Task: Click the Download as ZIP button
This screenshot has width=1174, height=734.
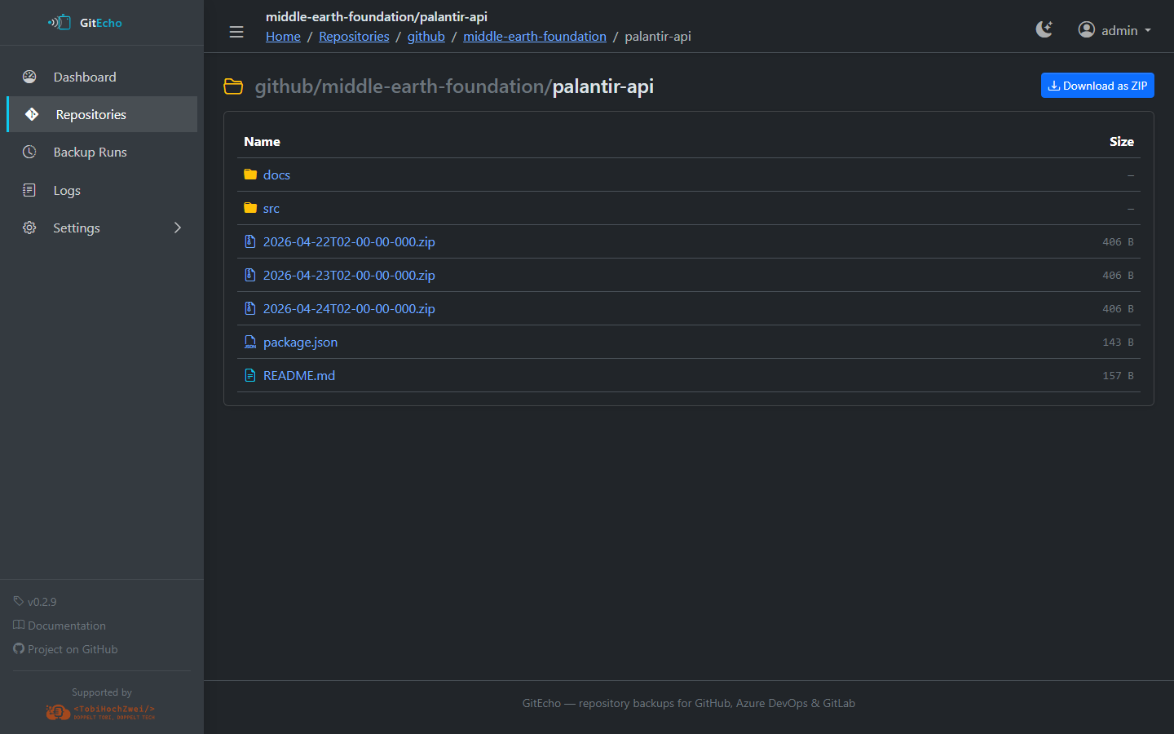Action: [1097, 86]
